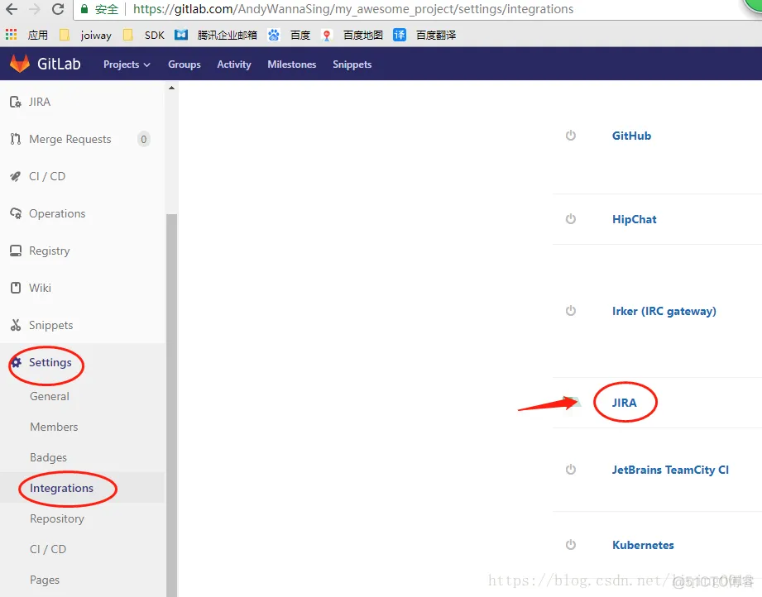Open the JetBrains TeamCity CI link
This screenshot has width=762, height=597.
(x=670, y=470)
